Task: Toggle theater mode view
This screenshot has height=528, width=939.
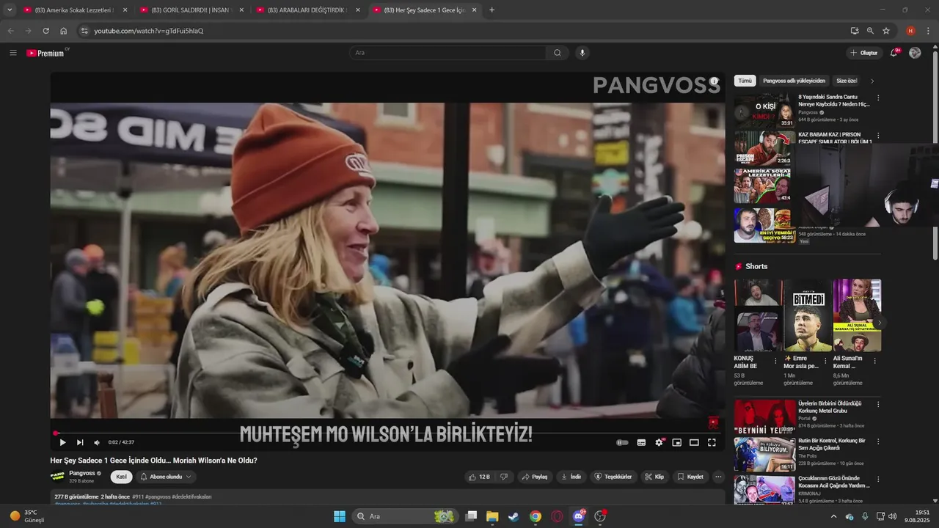Action: [694, 442]
